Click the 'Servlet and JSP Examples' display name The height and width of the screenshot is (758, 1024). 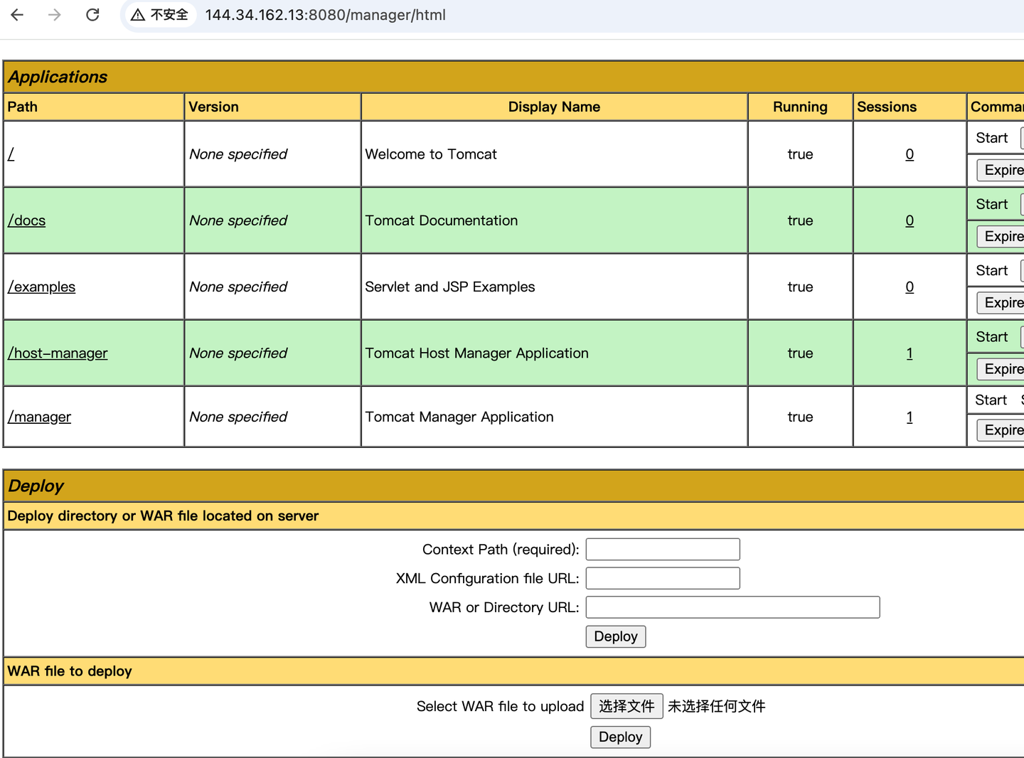click(x=450, y=287)
